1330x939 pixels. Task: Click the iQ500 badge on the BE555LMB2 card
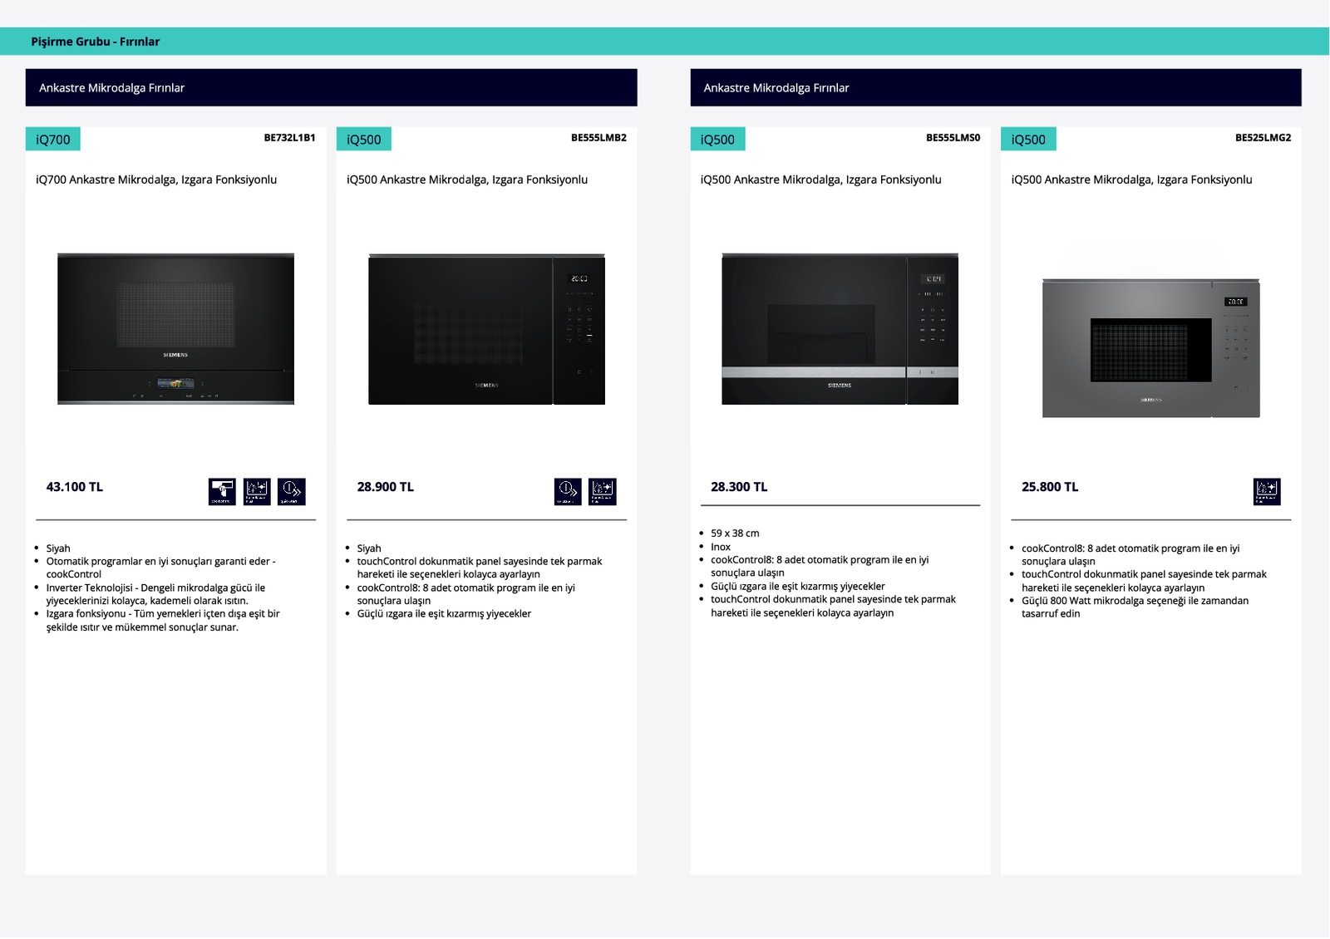pyautogui.click(x=364, y=139)
